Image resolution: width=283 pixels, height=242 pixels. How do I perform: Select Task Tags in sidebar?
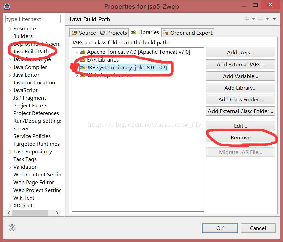tap(25, 159)
